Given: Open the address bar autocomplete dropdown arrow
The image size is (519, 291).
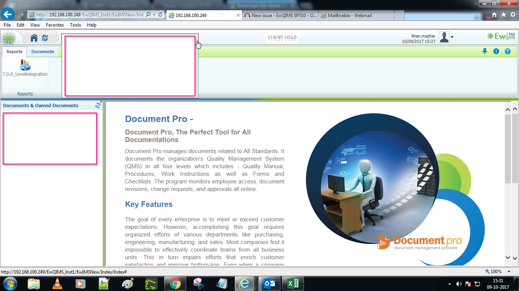Looking at the screenshot, I should [x=154, y=15].
